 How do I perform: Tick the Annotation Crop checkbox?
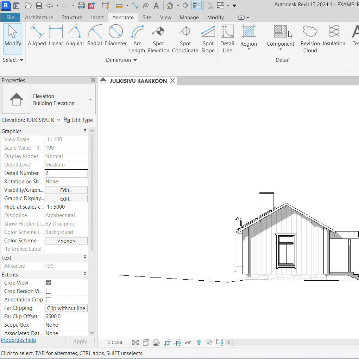click(49, 300)
